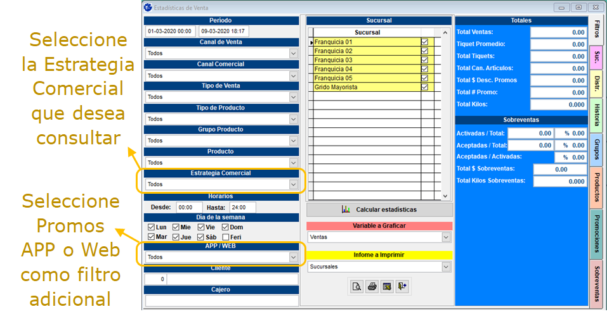This screenshot has height=321, width=607.
Task: Uncheck the Lun weekday checkbox
Action: click(x=151, y=227)
